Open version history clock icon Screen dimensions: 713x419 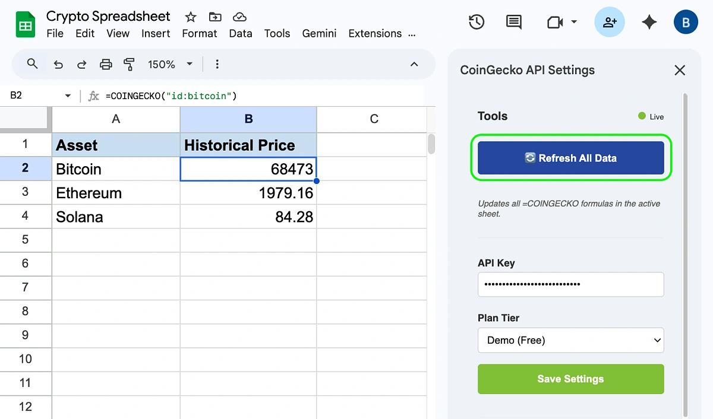[477, 23]
